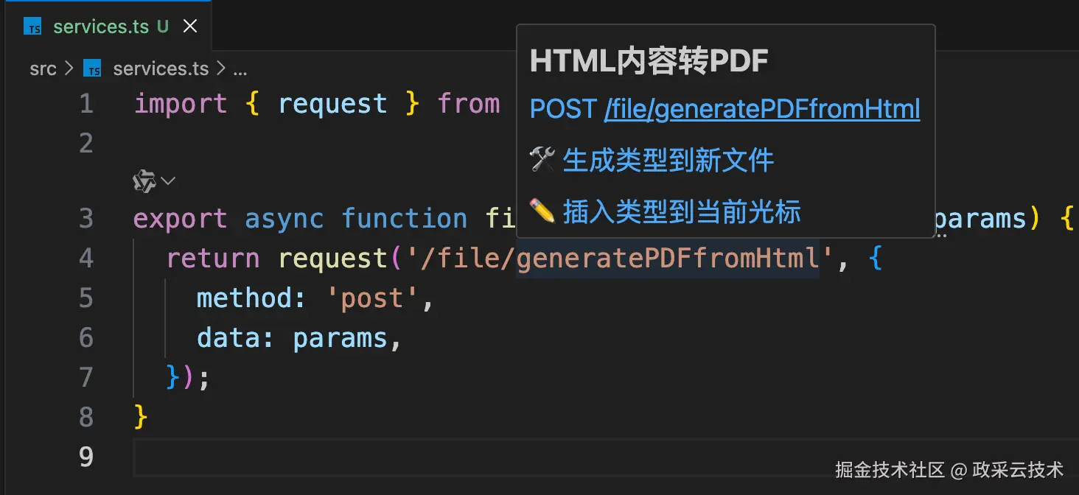Click the U untracked badge on the tab
Screen dimensions: 1079x495
tap(163, 27)
